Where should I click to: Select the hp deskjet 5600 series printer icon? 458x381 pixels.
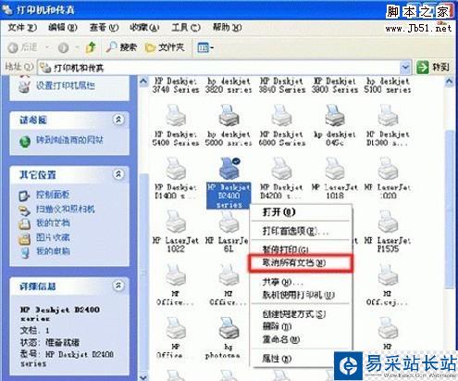[229, 116]
